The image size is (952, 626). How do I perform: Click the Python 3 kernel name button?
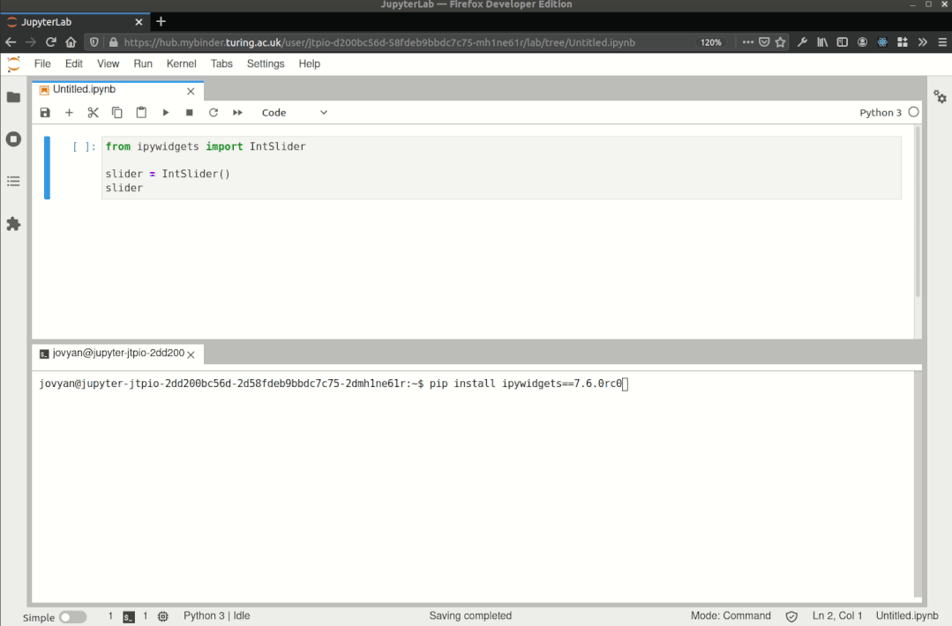point(880,113)
